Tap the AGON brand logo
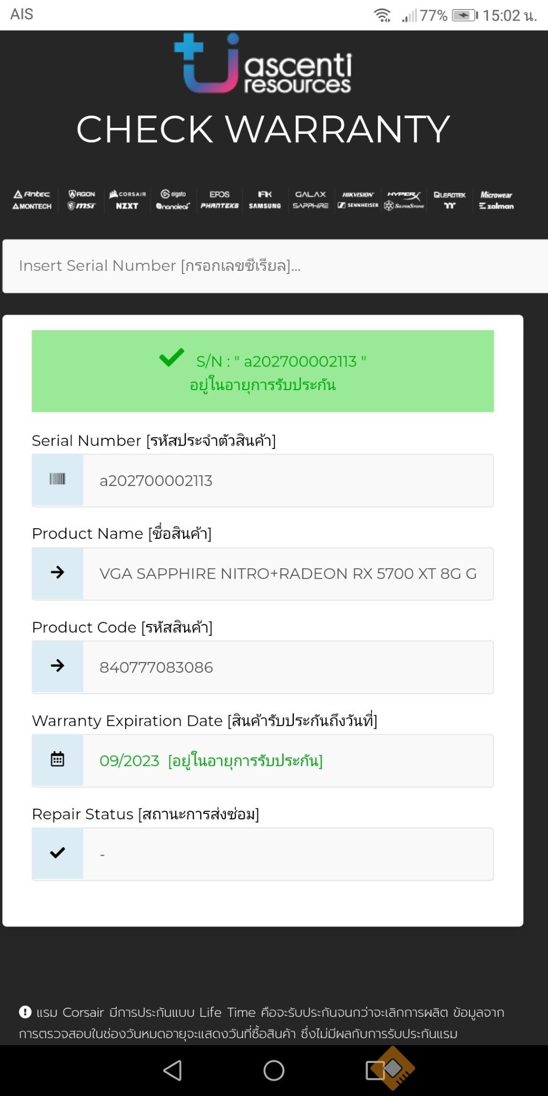 coord(82,194)
